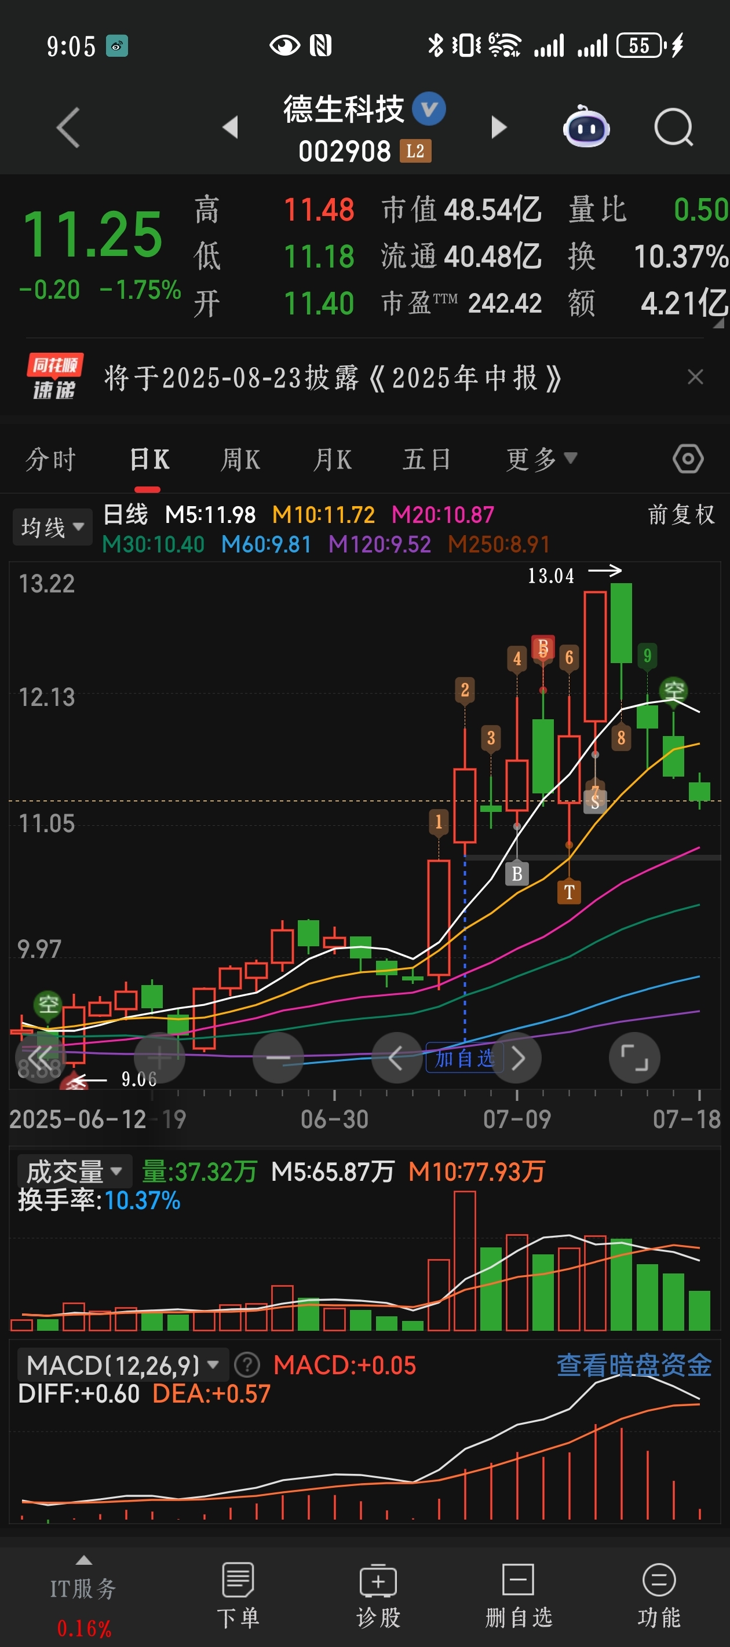
Task: Select the 月K tab
Action: [x=332, y=460]
